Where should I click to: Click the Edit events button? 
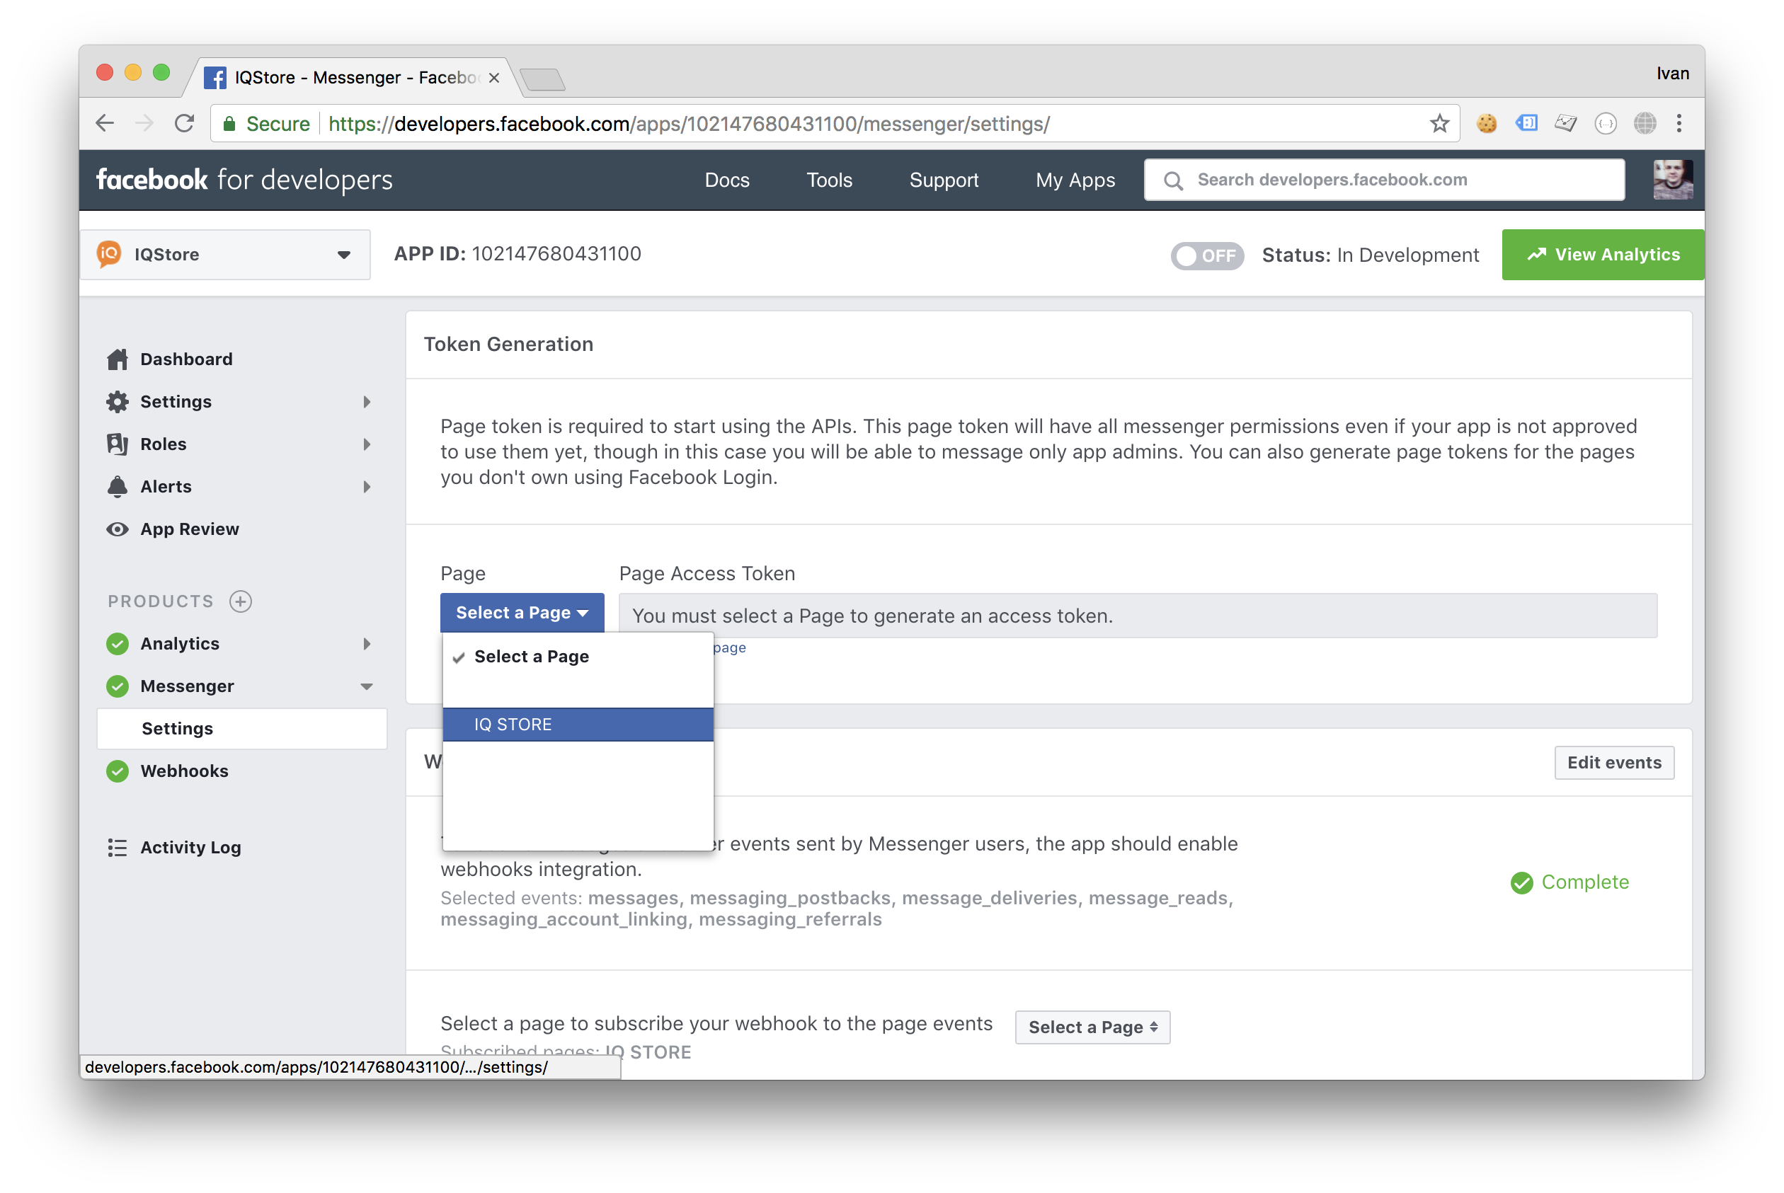pyautogui.click(x=1613, y=762)
